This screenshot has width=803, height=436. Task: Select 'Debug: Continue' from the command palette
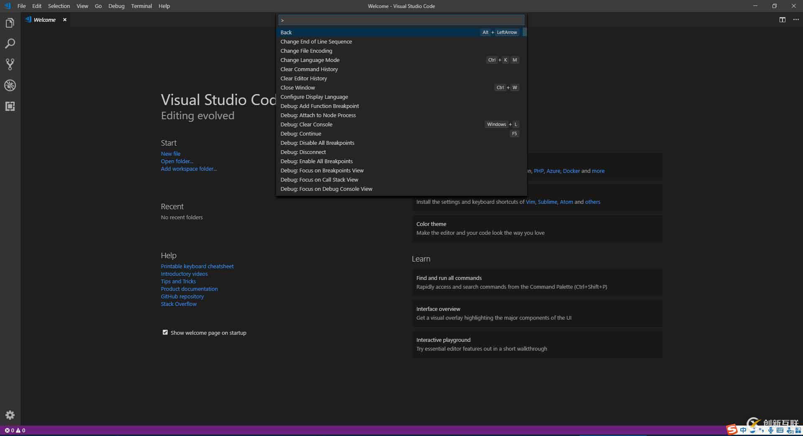(301, 133)
